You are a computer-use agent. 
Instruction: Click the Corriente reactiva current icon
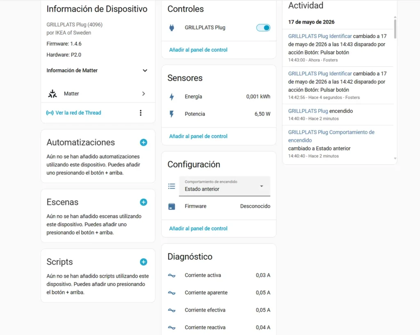172,328
